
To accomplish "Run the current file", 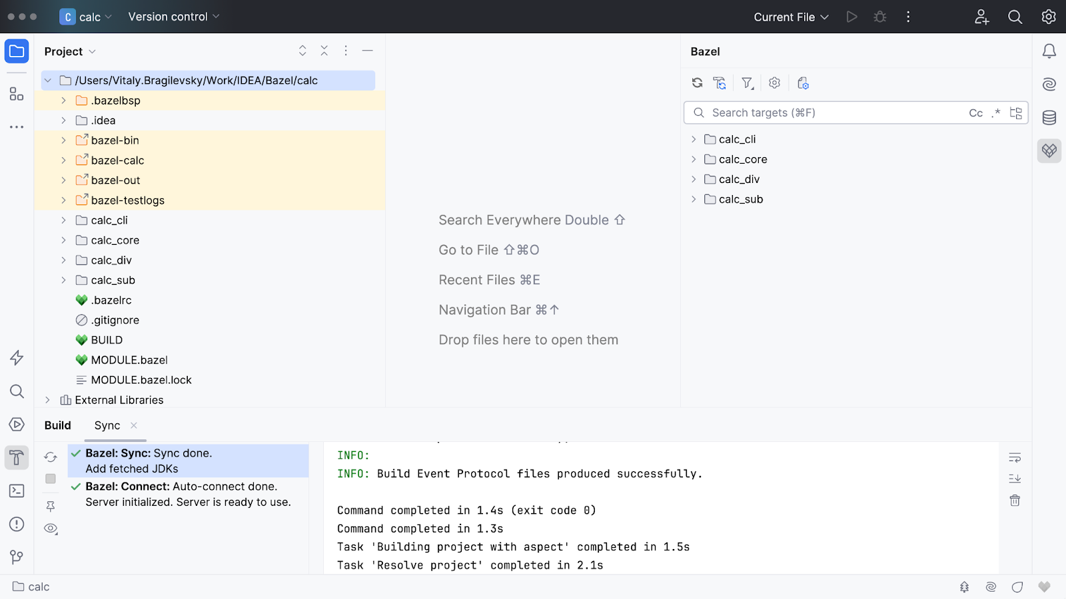I will [851, 17].
